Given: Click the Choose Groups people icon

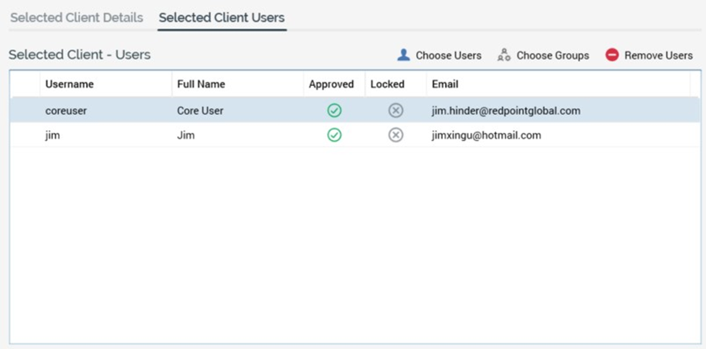Looking at the screenshot, I should [x=504, y=55].
